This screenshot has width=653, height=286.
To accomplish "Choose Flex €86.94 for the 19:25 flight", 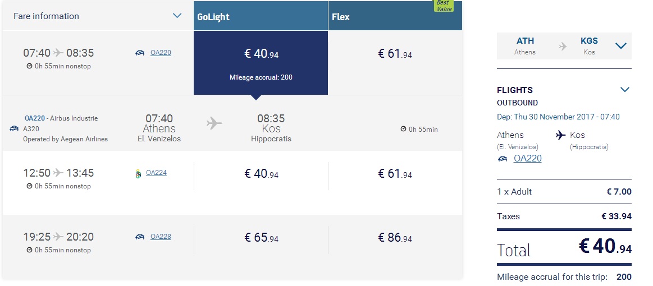I will click(x=395, y=238).
